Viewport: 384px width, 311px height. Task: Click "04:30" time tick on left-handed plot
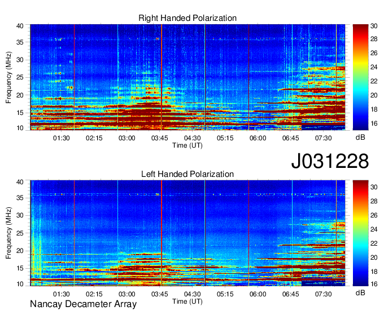coord(192,294)
